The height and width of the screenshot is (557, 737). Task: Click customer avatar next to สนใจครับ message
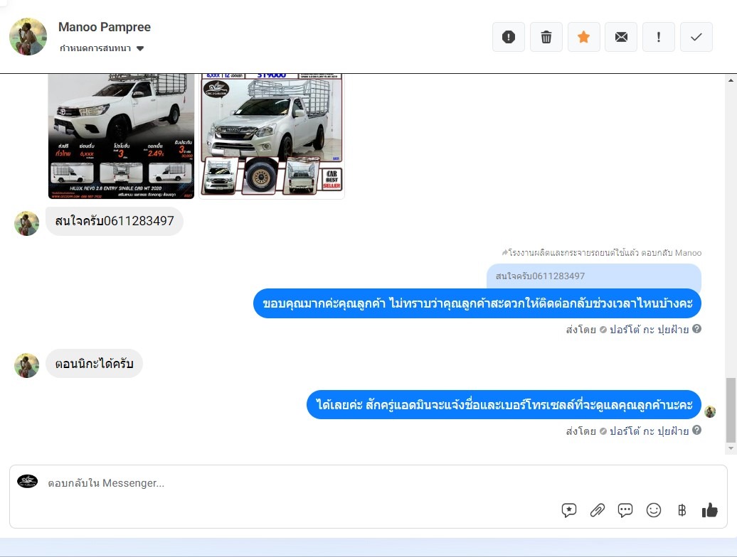point(27,223)
